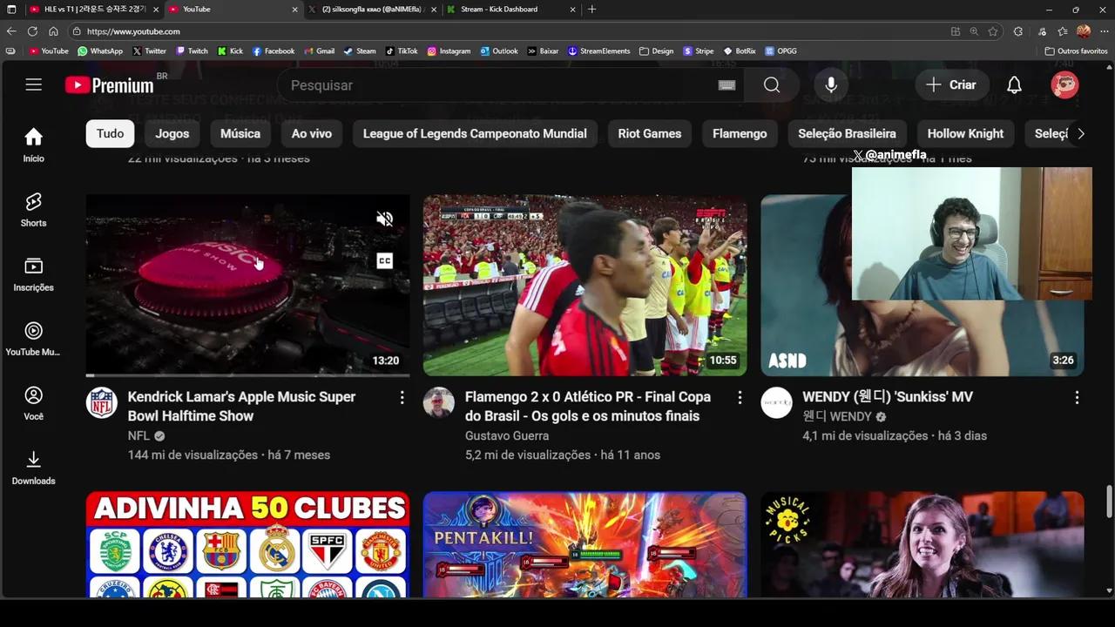Open Pentakill video thumbnail

(x=585, y=544)
